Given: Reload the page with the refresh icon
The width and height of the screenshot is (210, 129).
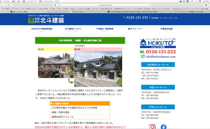Looking at the screenshot, I should (x=150, y=5).
